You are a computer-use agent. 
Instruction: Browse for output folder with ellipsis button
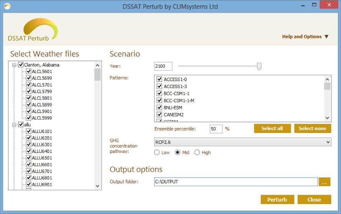pos(325,182)
